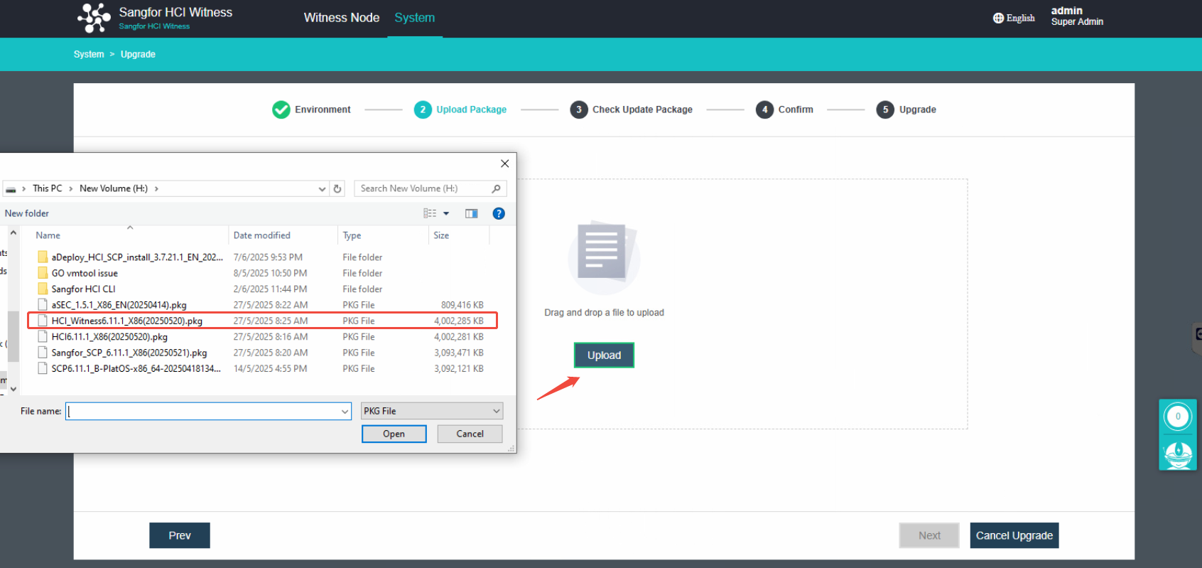Click the refresh icon in file dialog address bar
This screenshot has height=568, width=1202.
[x=337, y=188]
